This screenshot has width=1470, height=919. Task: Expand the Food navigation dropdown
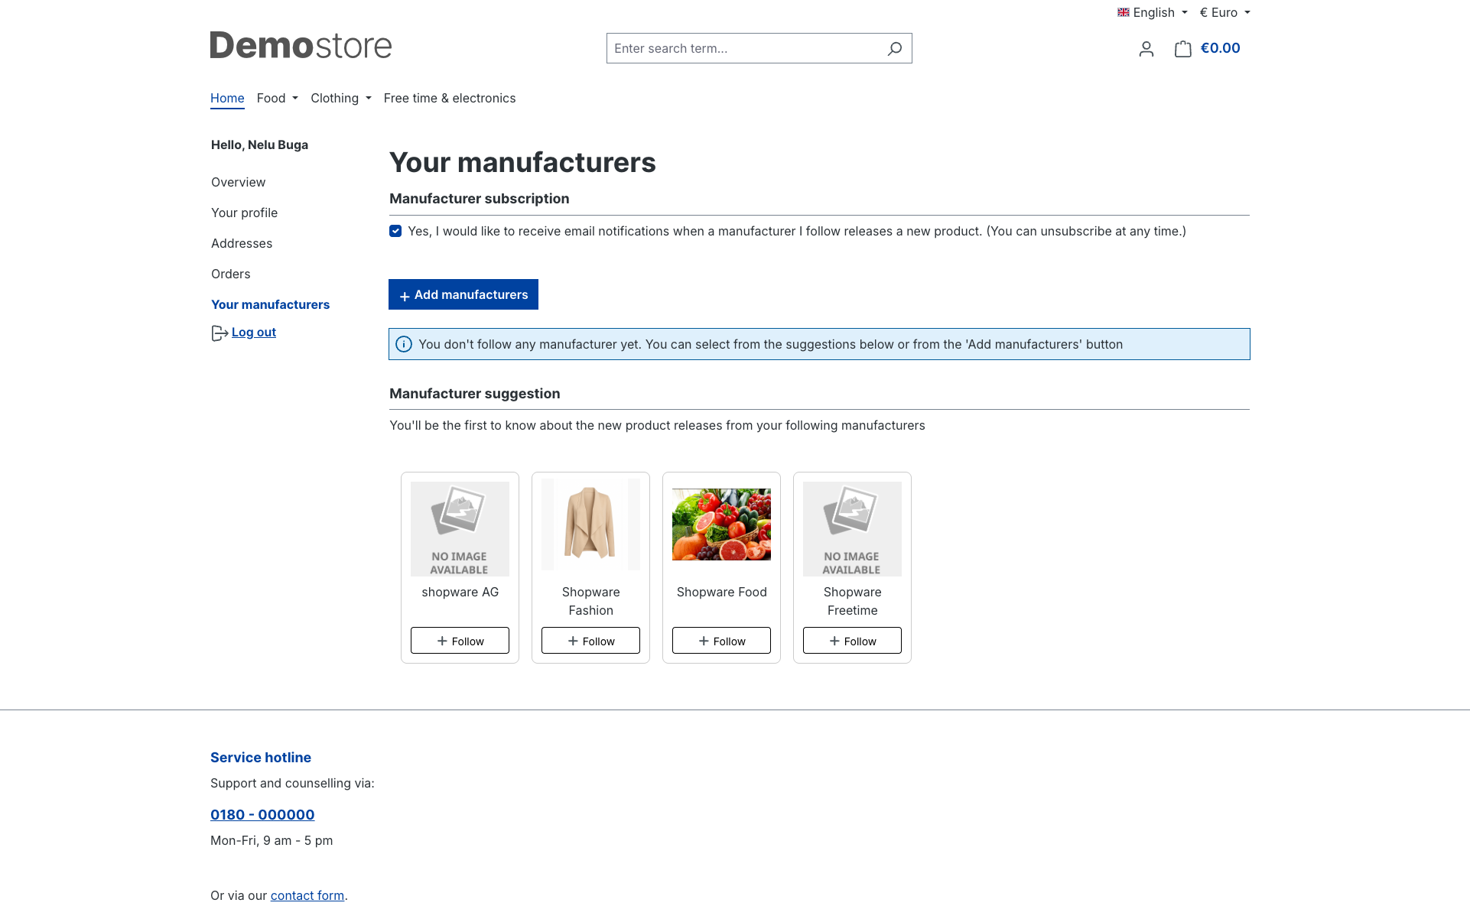click(x=277, y=98)
